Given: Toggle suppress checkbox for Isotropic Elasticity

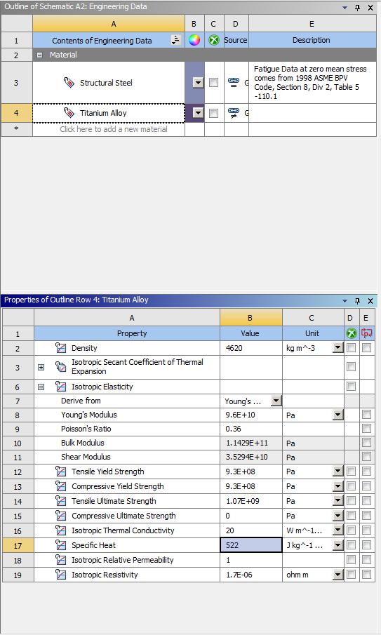Looking at the screenshot, I should point(352,386).
